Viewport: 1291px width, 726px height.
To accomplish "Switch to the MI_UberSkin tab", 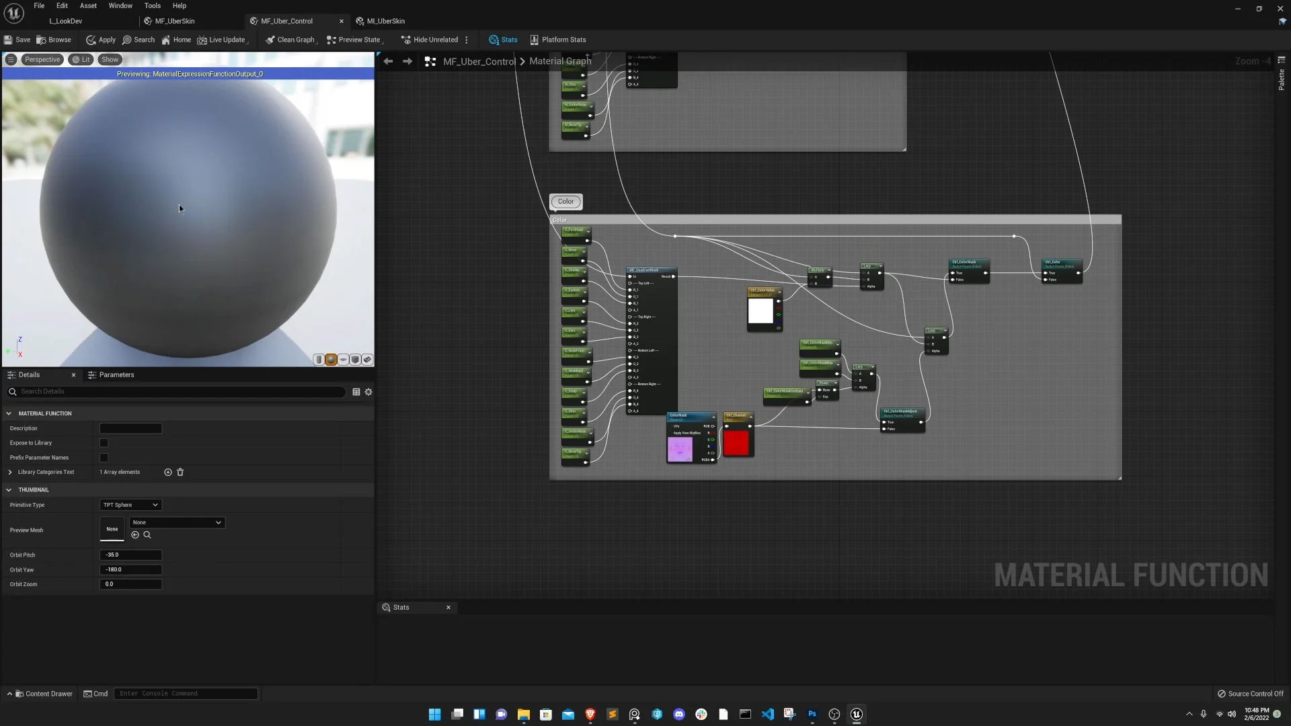I will tap(385, 21).
